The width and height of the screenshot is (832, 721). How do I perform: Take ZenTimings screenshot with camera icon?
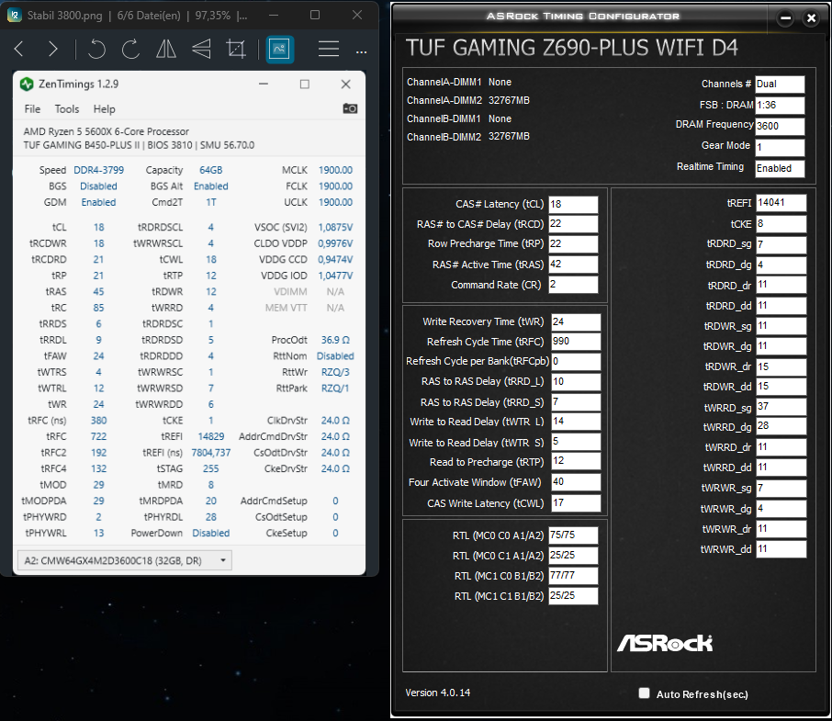[x=350, y=108]
